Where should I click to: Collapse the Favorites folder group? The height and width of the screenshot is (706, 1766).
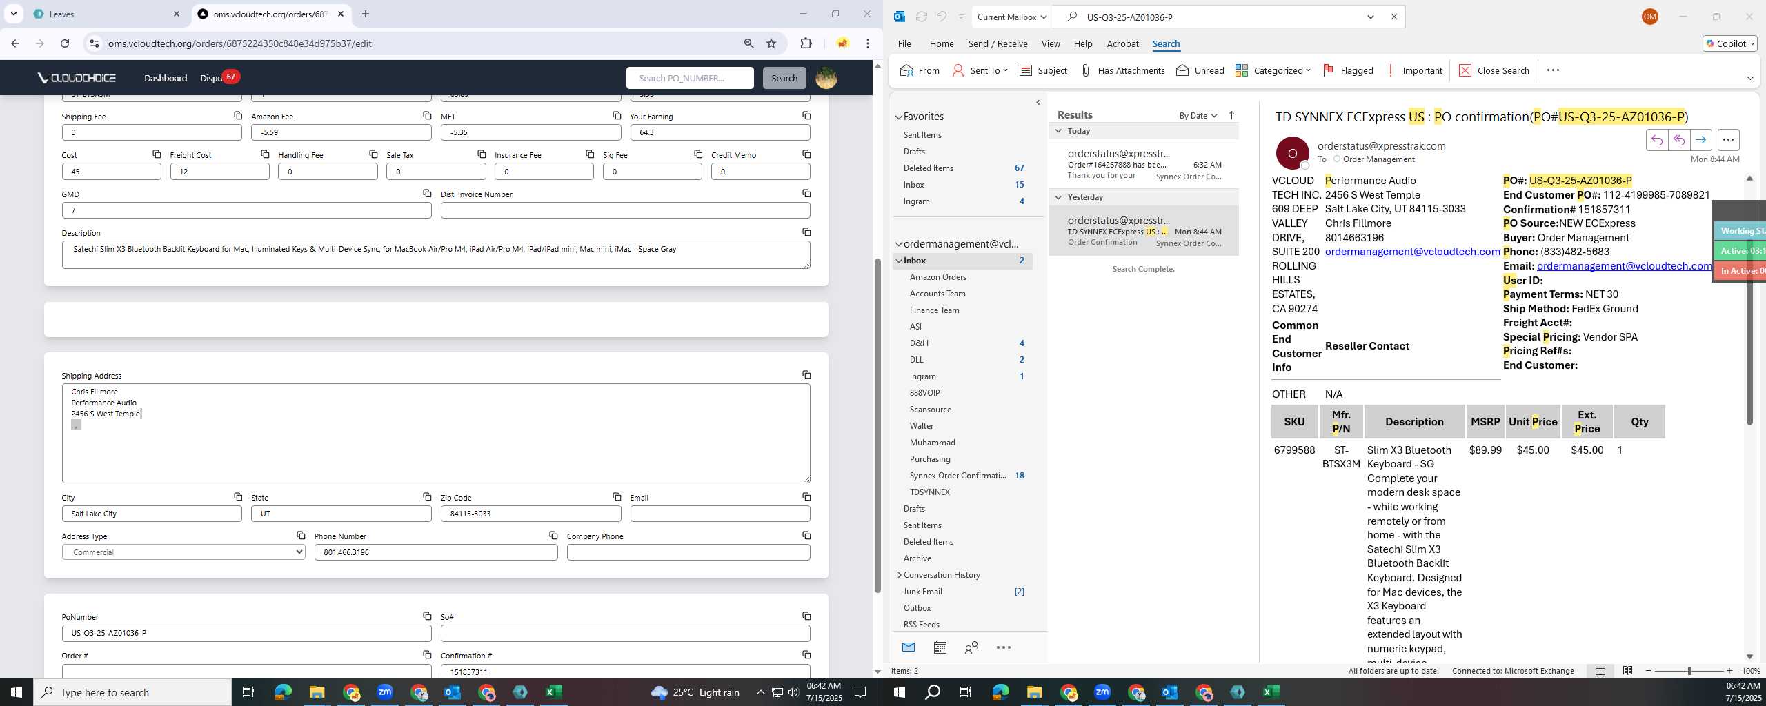click(899, 117)
